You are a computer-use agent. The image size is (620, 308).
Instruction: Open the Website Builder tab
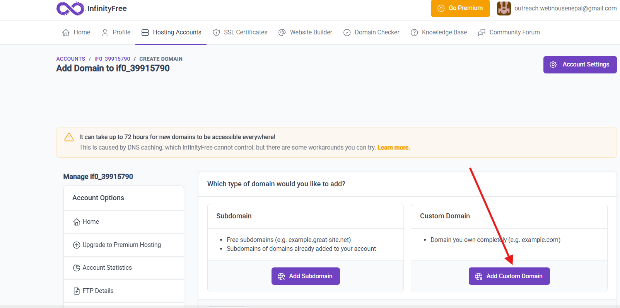tap(305, 32)
